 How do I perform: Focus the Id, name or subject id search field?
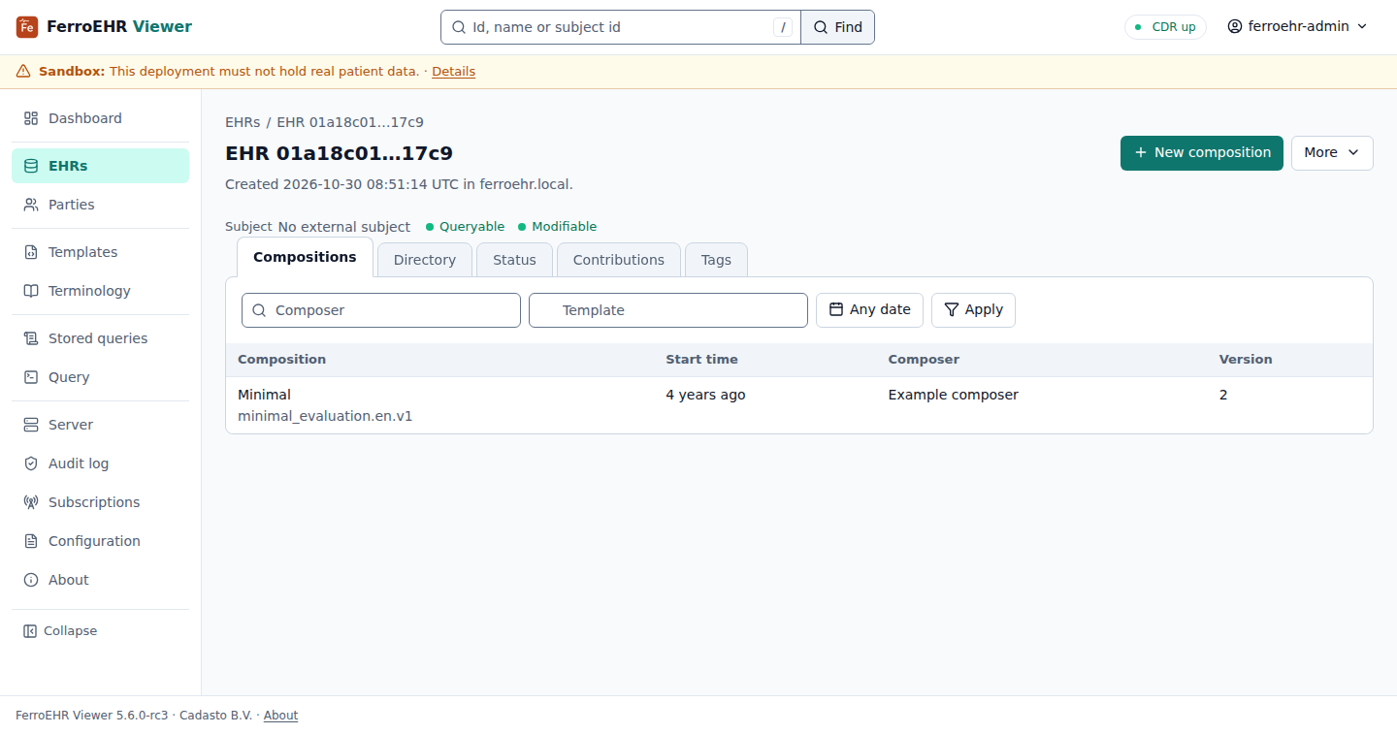click(x=621, y=27)
